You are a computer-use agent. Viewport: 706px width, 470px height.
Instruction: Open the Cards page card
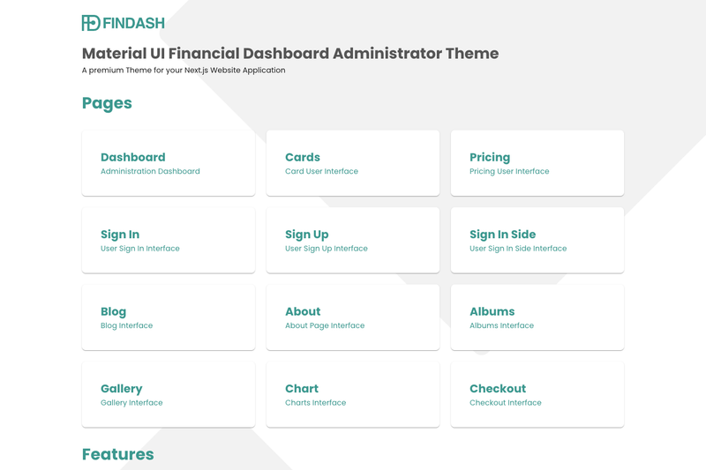(x=353, y=163)
